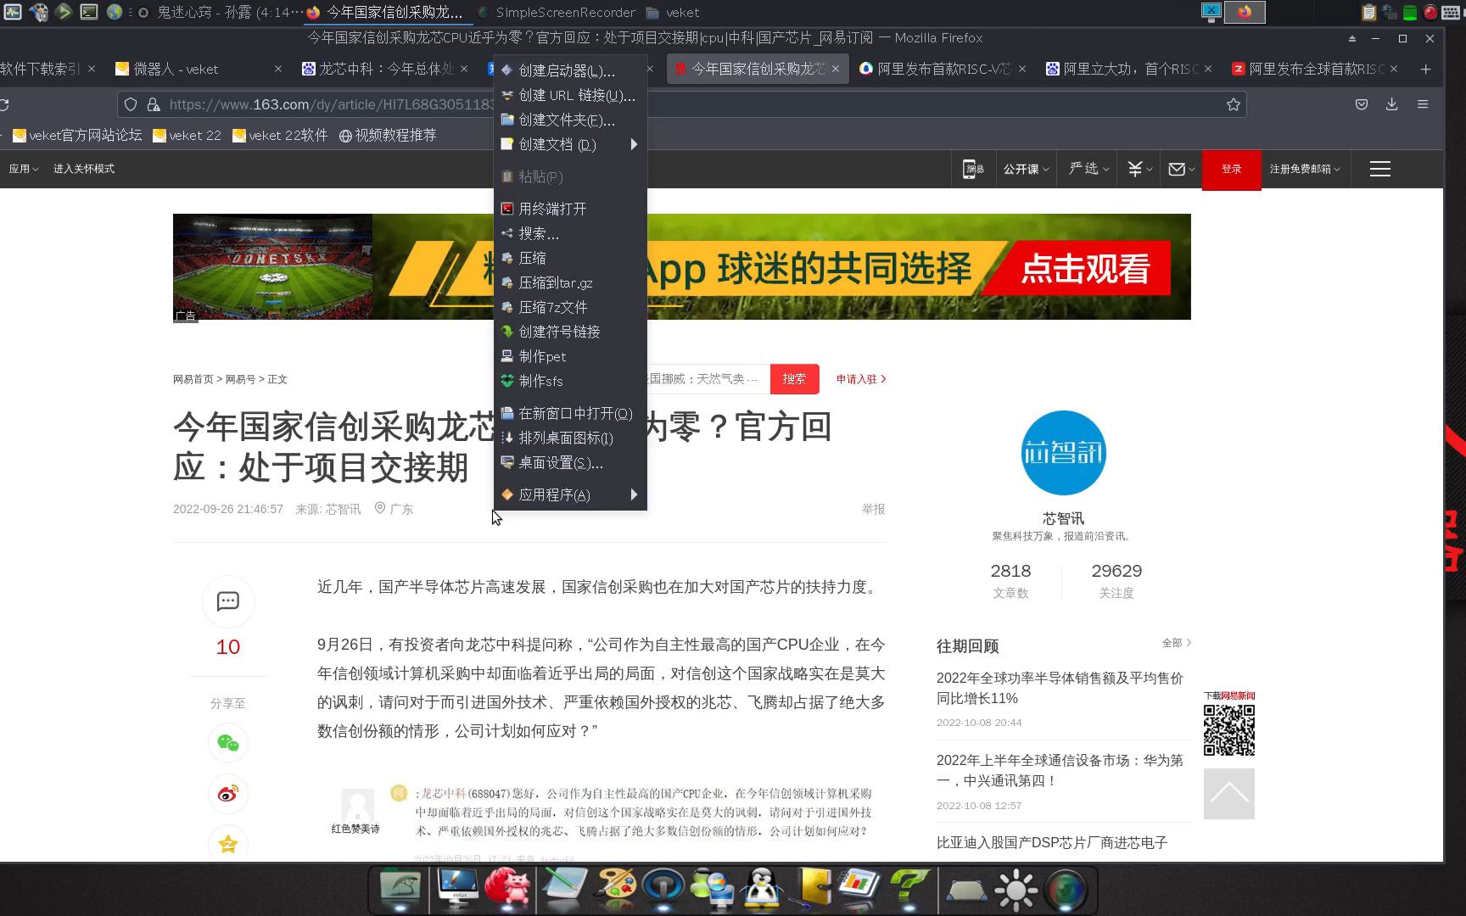Open the Pocket save icon in toolbar

(1362, 104)
